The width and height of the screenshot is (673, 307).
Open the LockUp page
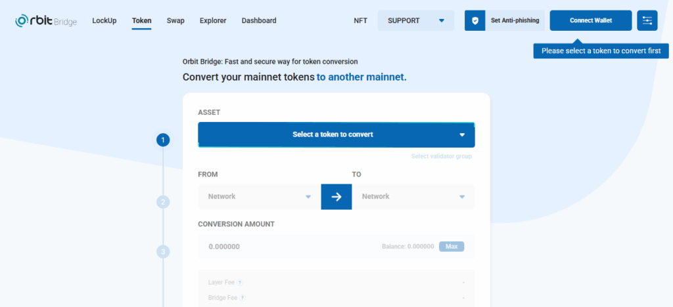(104, 20)
